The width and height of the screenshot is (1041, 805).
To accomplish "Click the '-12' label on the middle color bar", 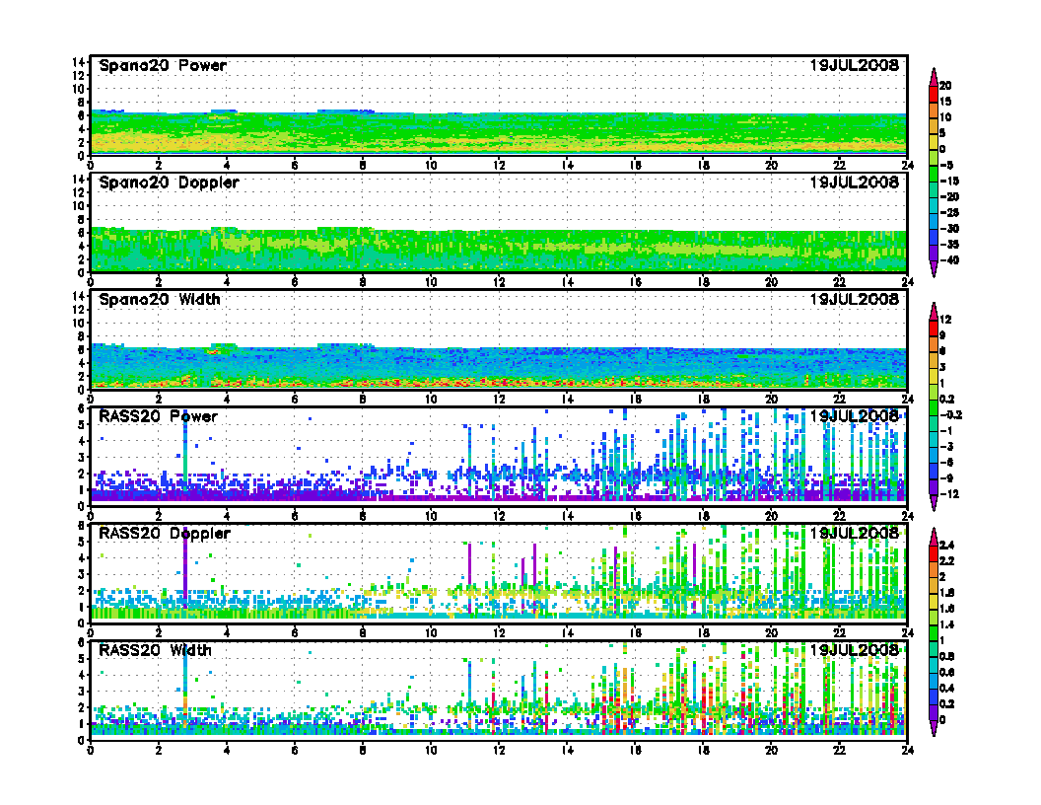I will point(949,494).
